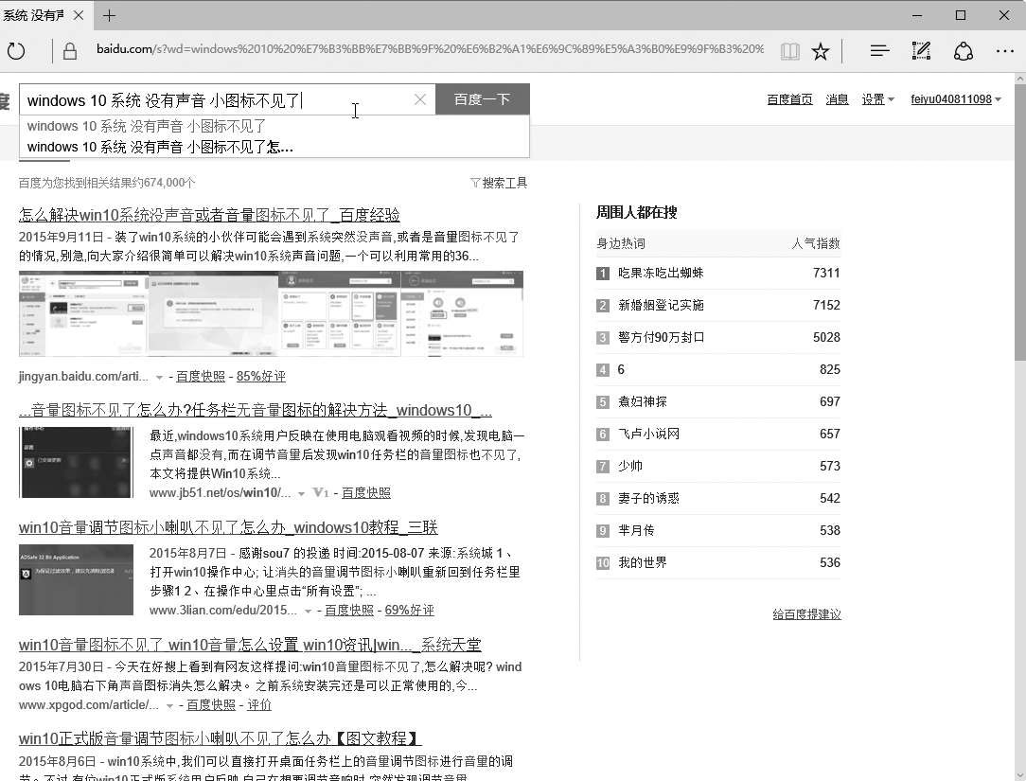Click the 给百度提建议 feedback link

click(806, 614)
